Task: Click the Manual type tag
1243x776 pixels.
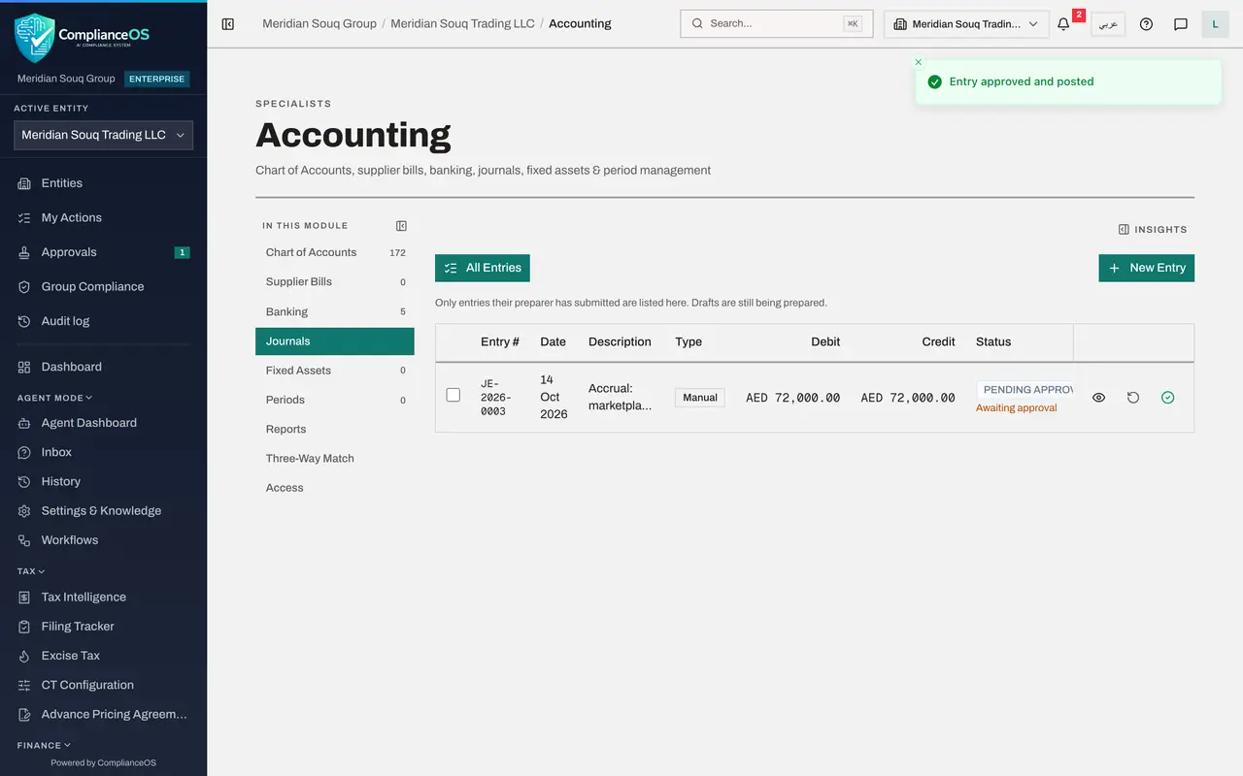Action: 700,398
